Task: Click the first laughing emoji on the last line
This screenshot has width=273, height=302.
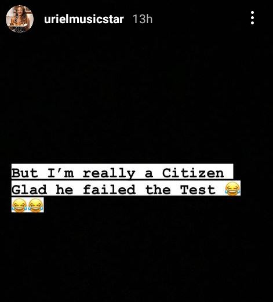Action: (19, 205)
